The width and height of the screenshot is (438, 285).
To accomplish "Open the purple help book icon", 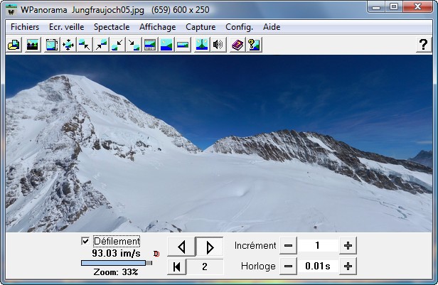I will (237, 45).
